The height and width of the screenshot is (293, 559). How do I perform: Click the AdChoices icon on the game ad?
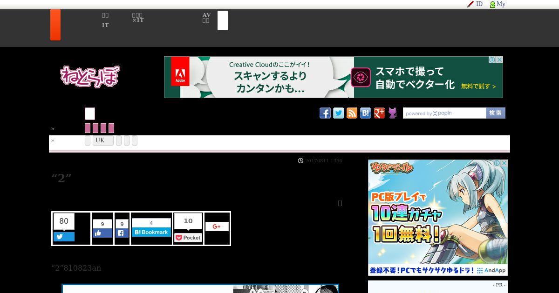point(497,163)
